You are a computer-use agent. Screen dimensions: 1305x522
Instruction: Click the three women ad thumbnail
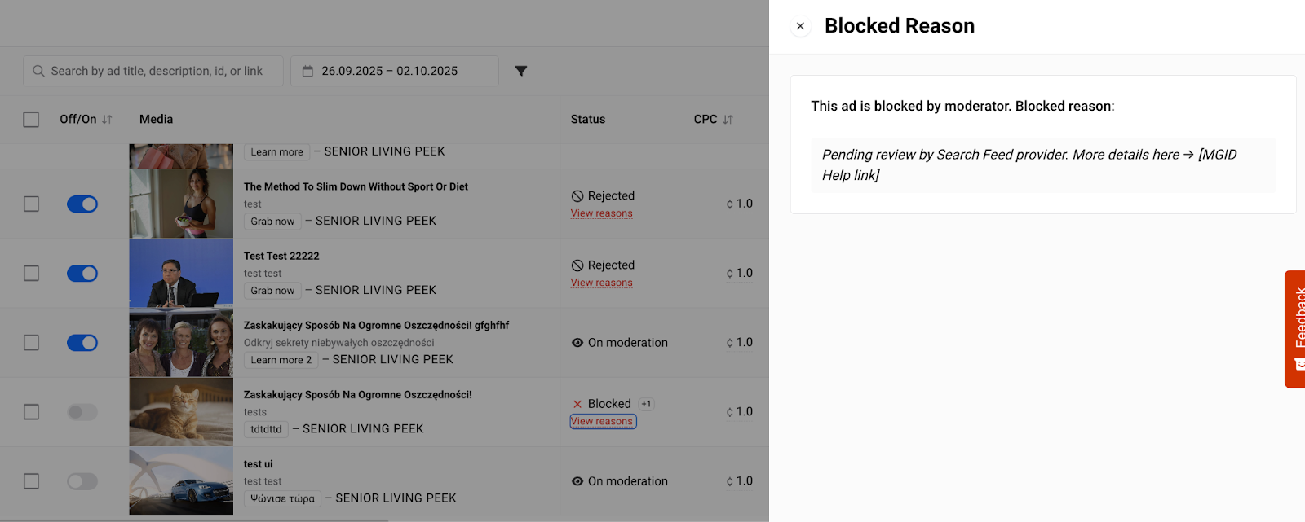[x=181, y=343]
